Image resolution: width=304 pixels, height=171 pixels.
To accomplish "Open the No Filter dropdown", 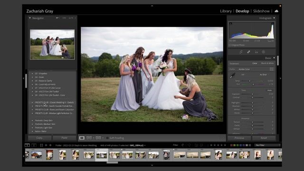I will (x=268, y=145).
